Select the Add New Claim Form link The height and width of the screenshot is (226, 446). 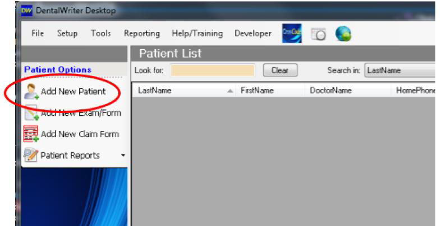tap(80, 134)
